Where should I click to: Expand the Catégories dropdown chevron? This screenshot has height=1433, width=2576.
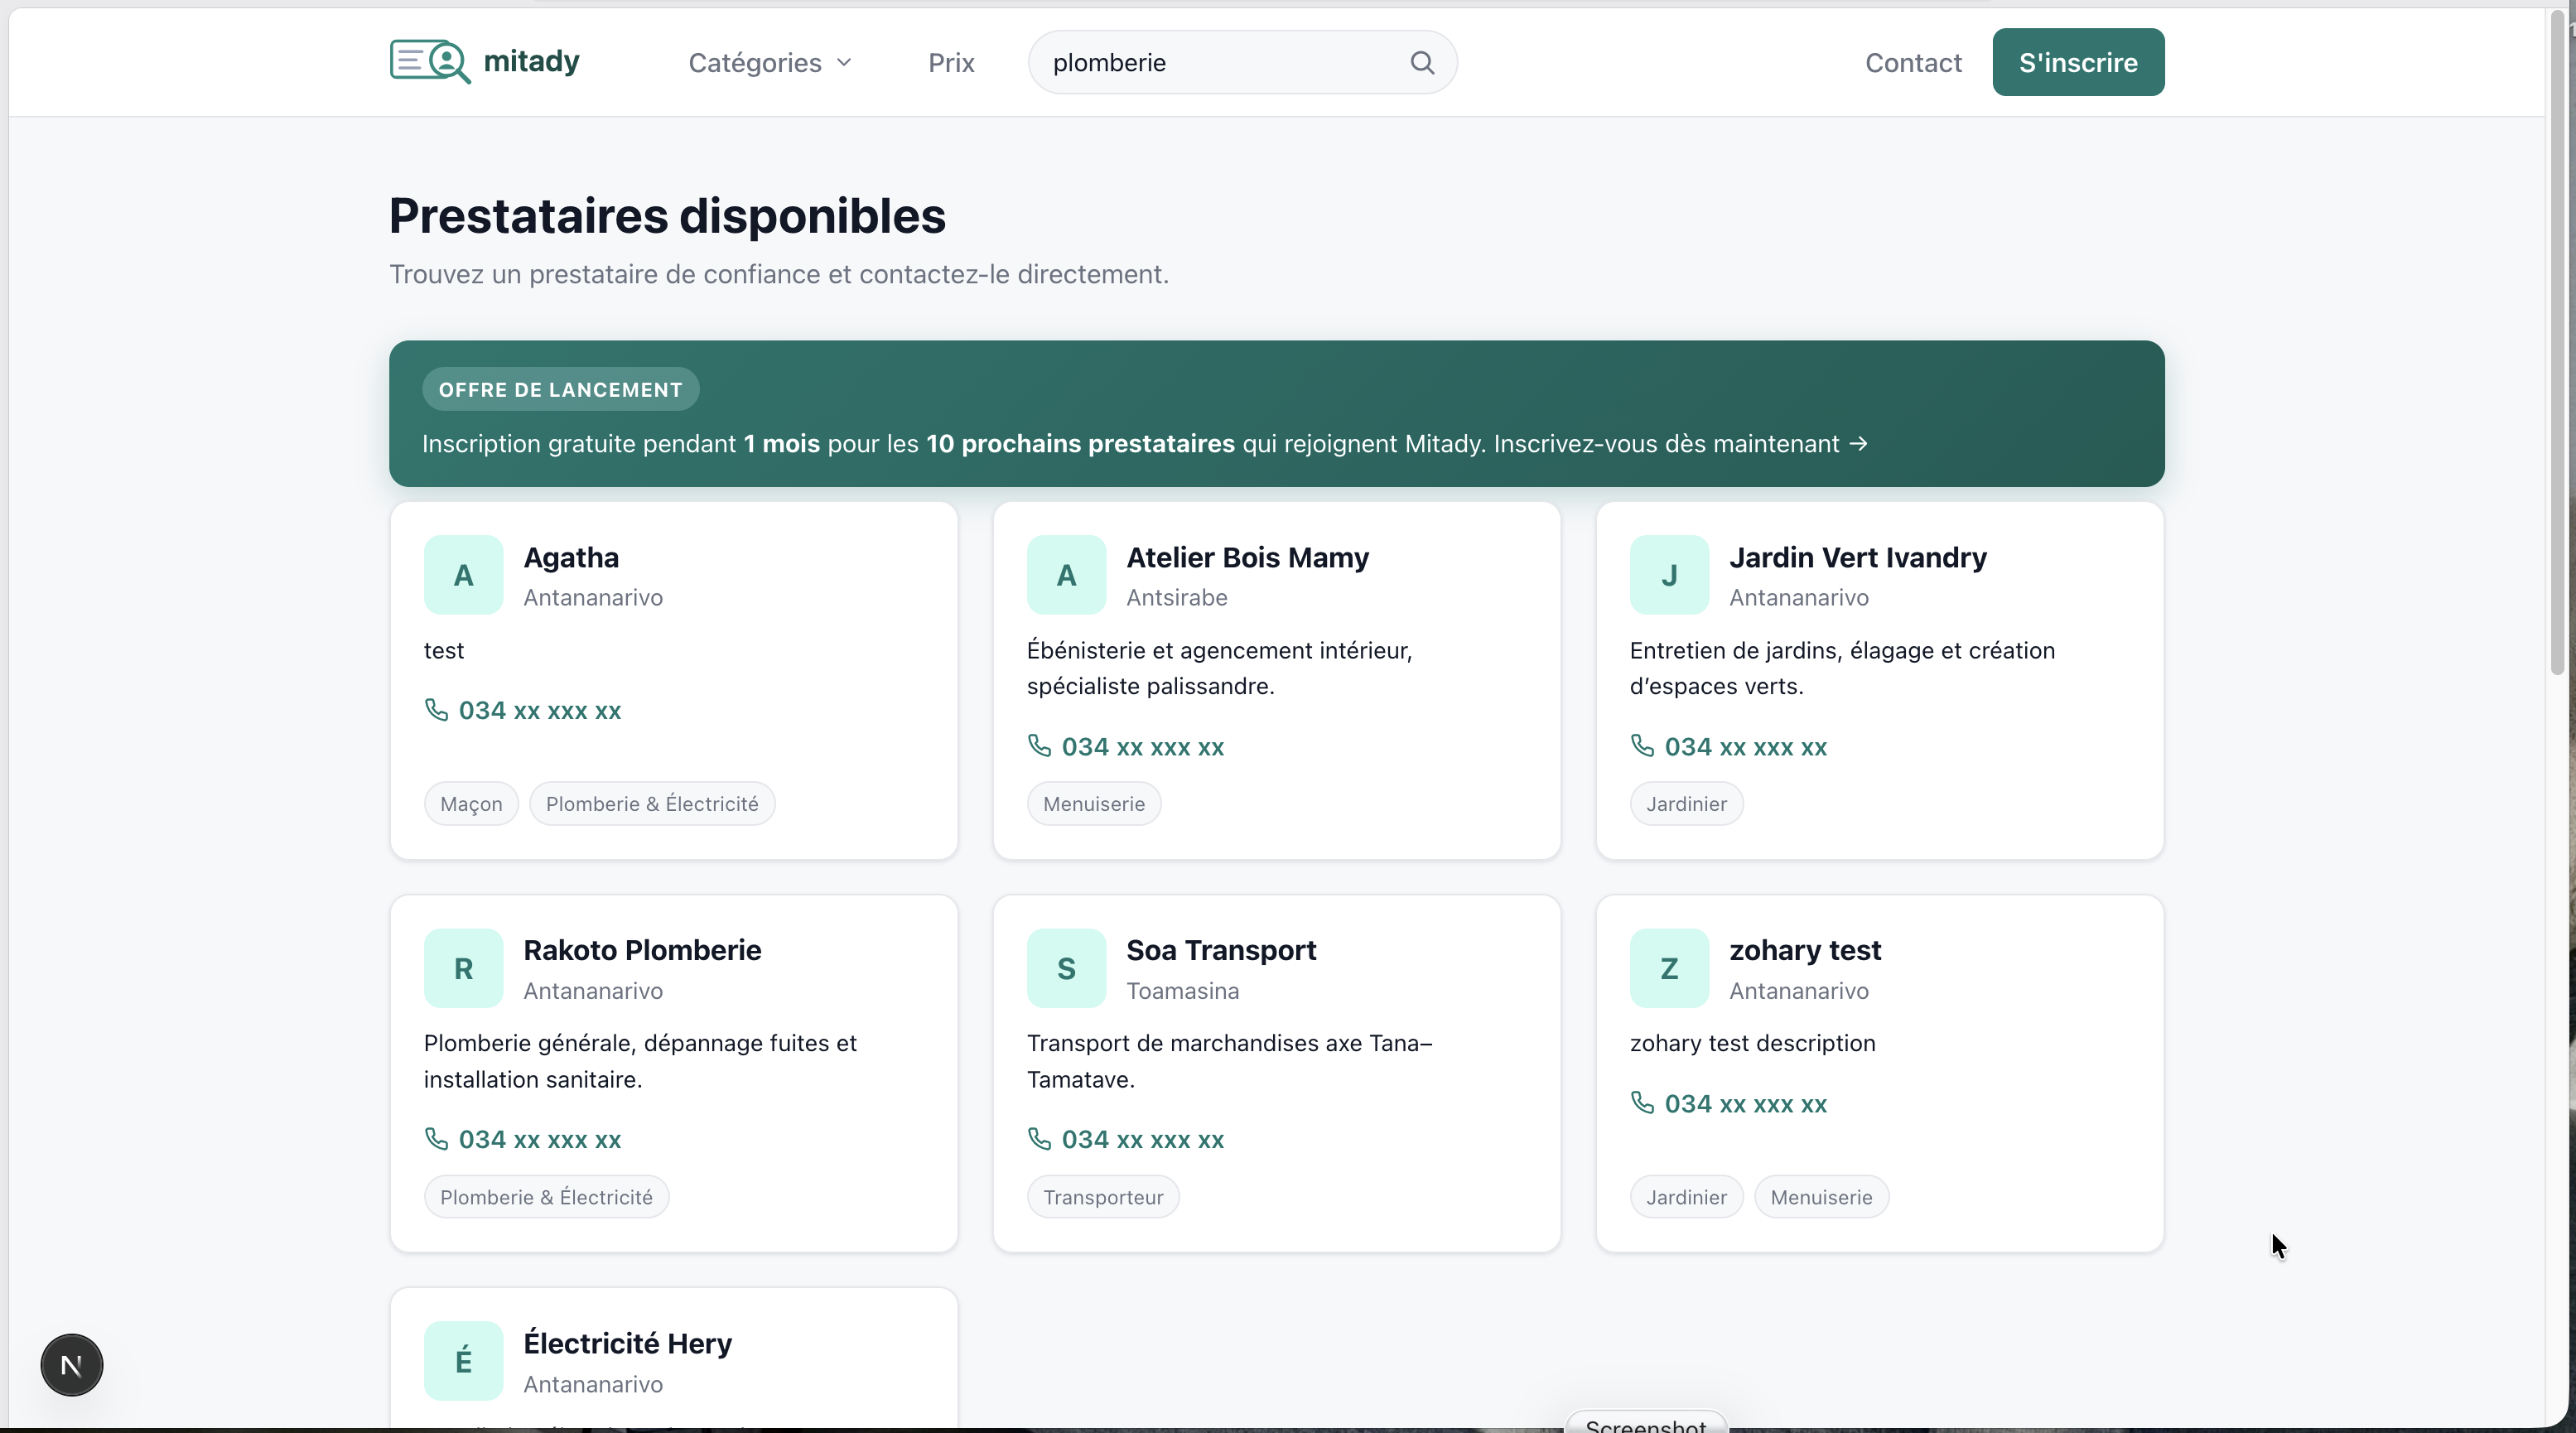click(844, 63)
